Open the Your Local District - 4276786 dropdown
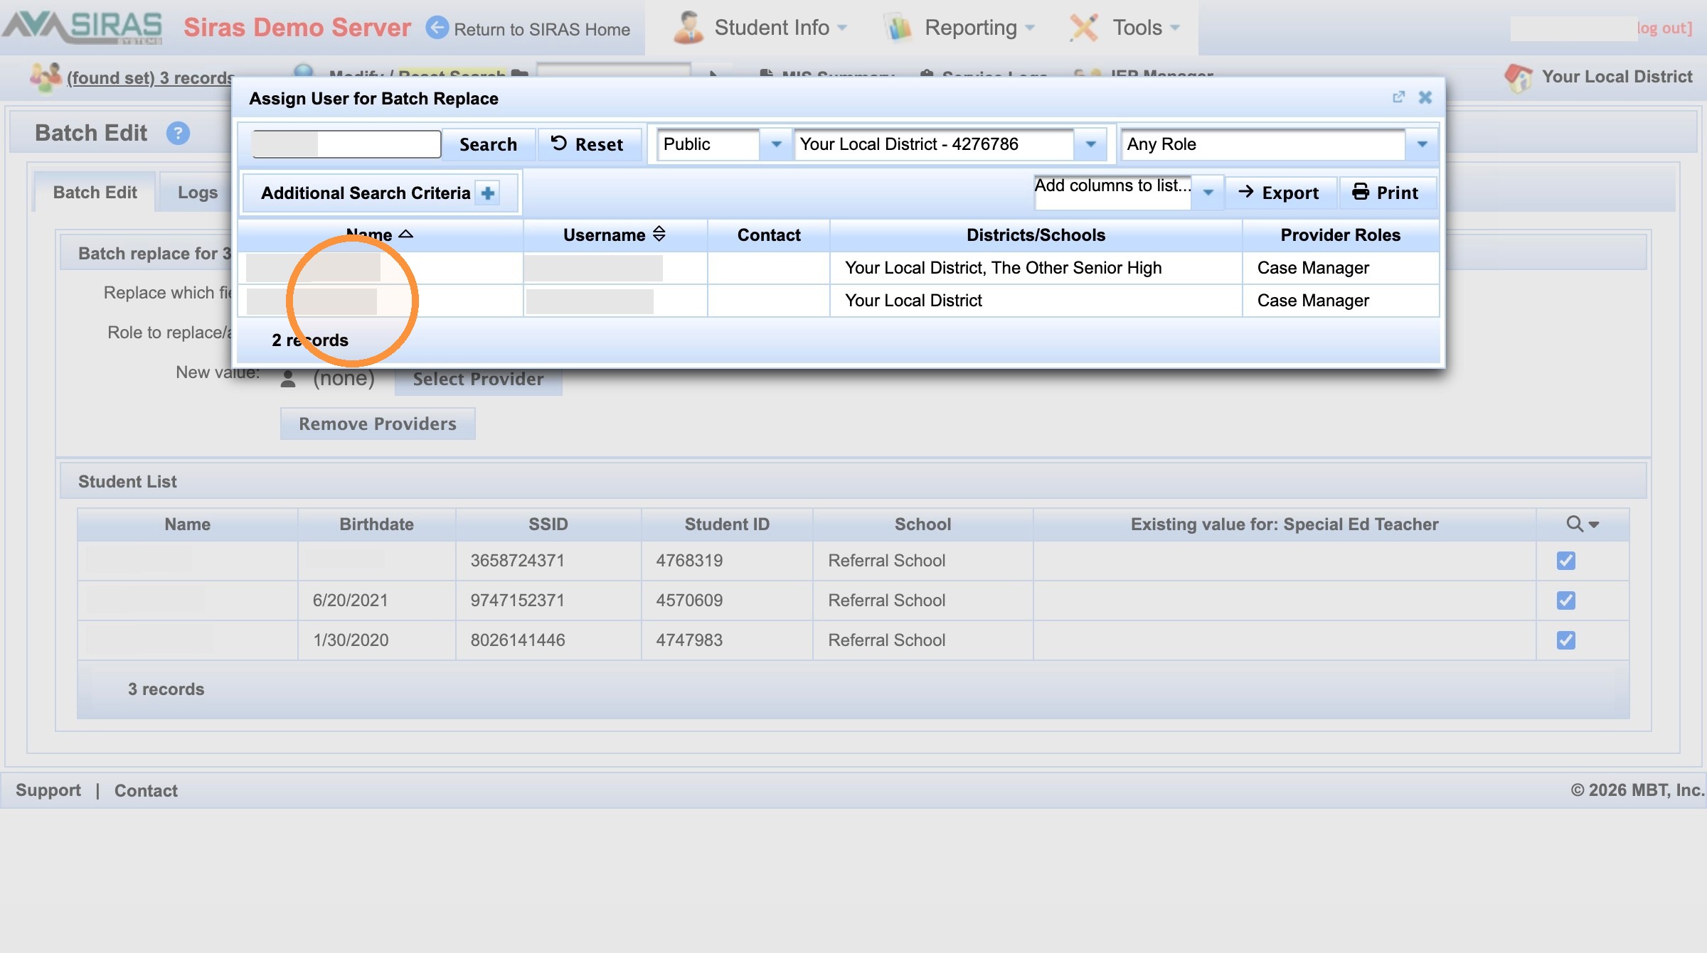The width and height of the screenshot is (1707, 953). 1090,144
